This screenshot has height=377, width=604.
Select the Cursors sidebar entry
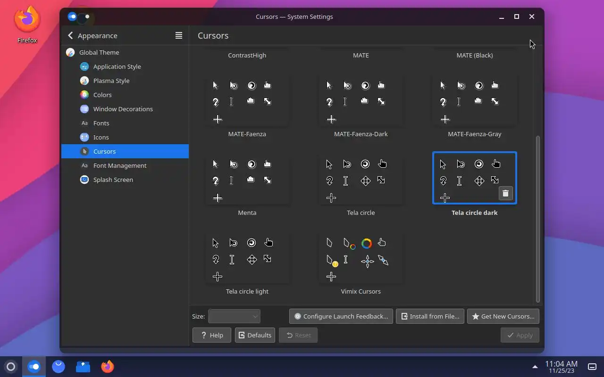125,151
